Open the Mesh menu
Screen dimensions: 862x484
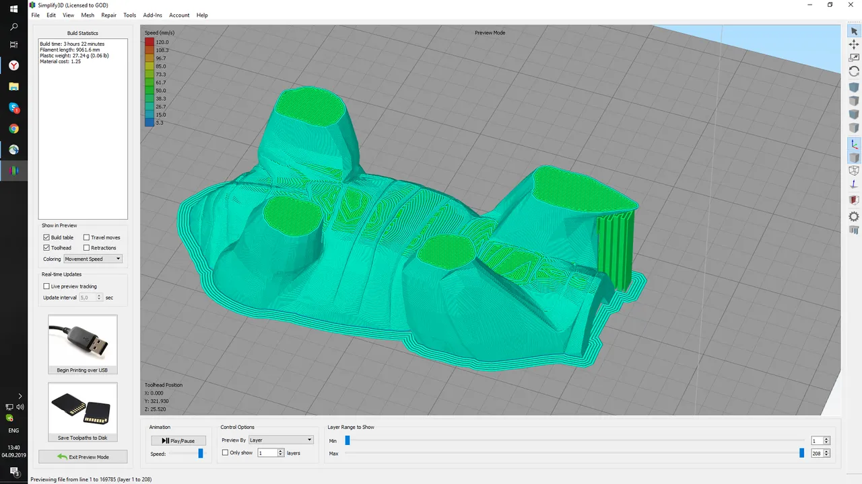(88, 15)
